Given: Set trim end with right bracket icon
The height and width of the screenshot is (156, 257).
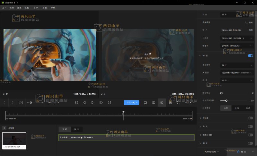Looking at the screenshot, I should tap(13, 102).
